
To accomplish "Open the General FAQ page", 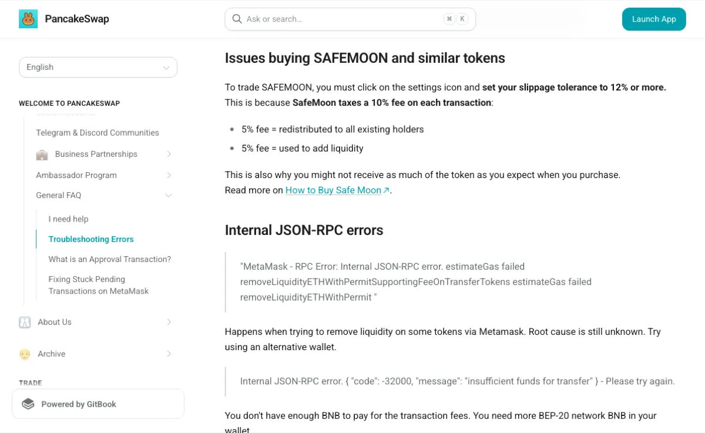I will (59, 195).
